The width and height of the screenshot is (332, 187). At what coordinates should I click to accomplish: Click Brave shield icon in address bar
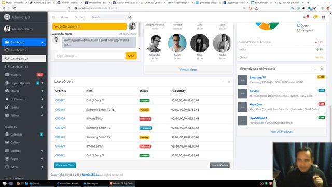coord(251,8)
